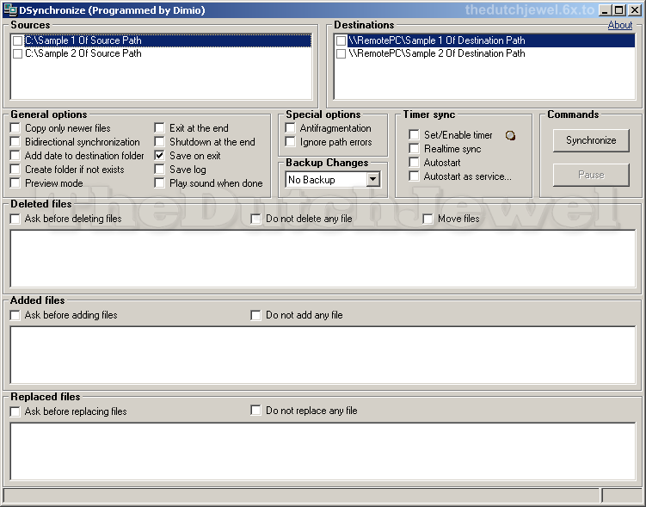Click the timer settings icon beside Set/Enable timer
The image size is (646, 507).
point(510,135)
